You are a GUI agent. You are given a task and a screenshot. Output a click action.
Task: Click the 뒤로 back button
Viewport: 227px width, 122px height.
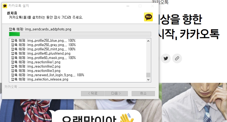point(93,93)
